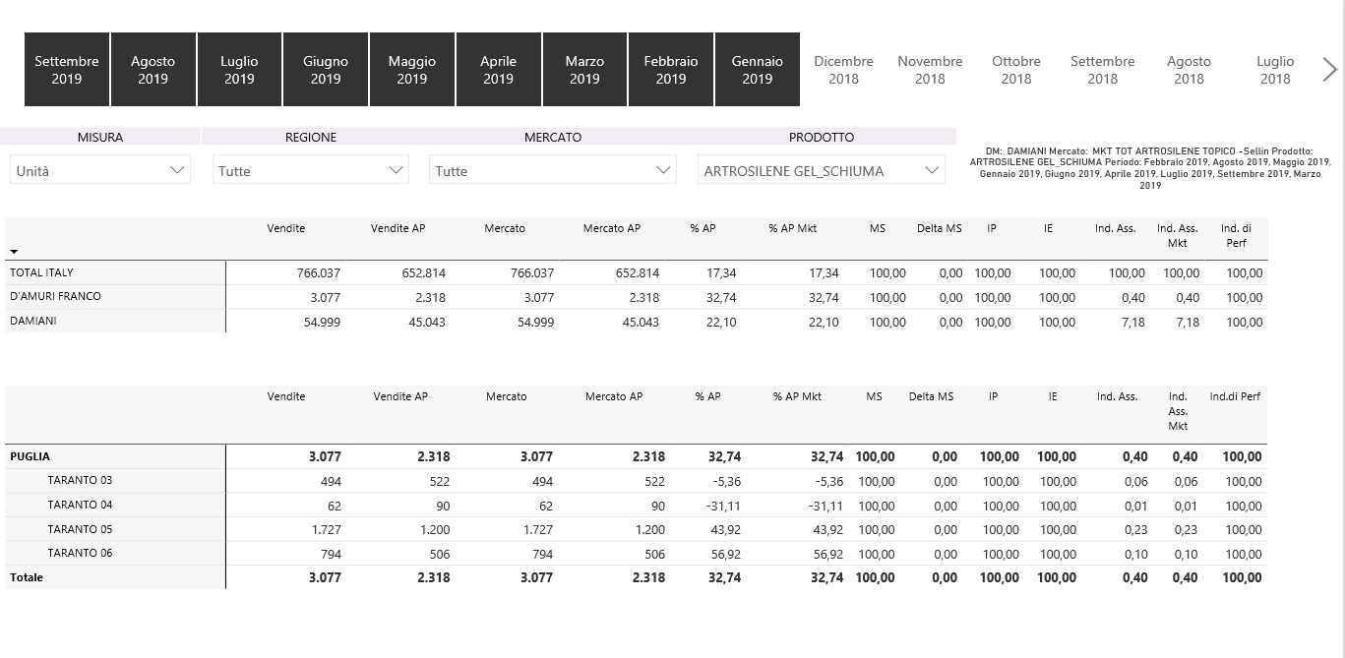Image resolution: width=1345 pixels, height=658 pixels.
Task: Select the TARANTO 05 row
Action: tap(80, 529)
